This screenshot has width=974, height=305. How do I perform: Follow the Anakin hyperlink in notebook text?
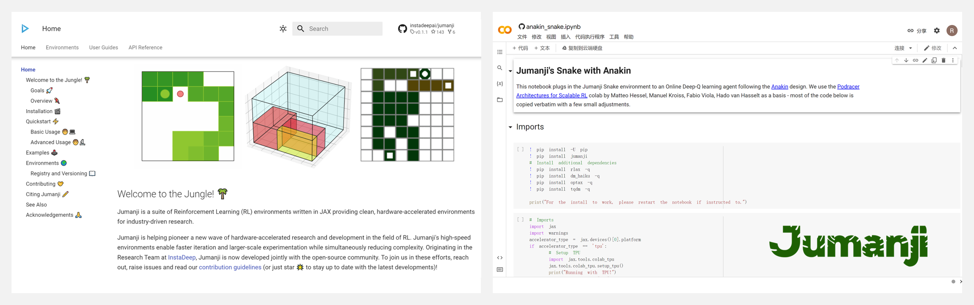coord(779,87)
